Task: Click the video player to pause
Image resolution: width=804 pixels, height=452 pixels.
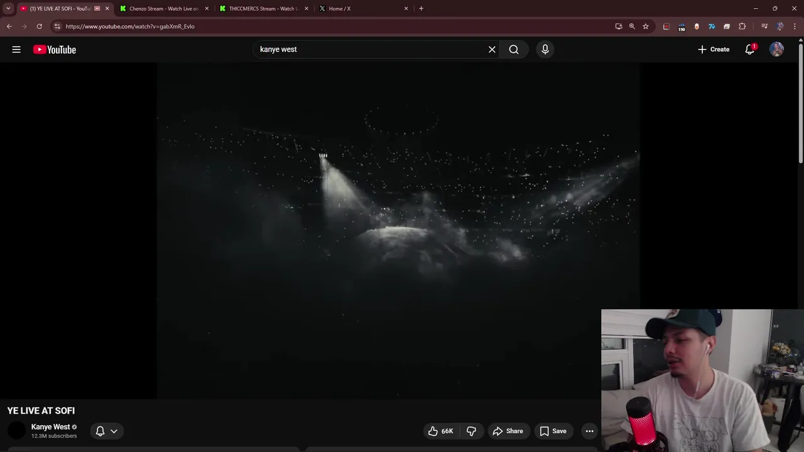Action: tap(398, 230)
